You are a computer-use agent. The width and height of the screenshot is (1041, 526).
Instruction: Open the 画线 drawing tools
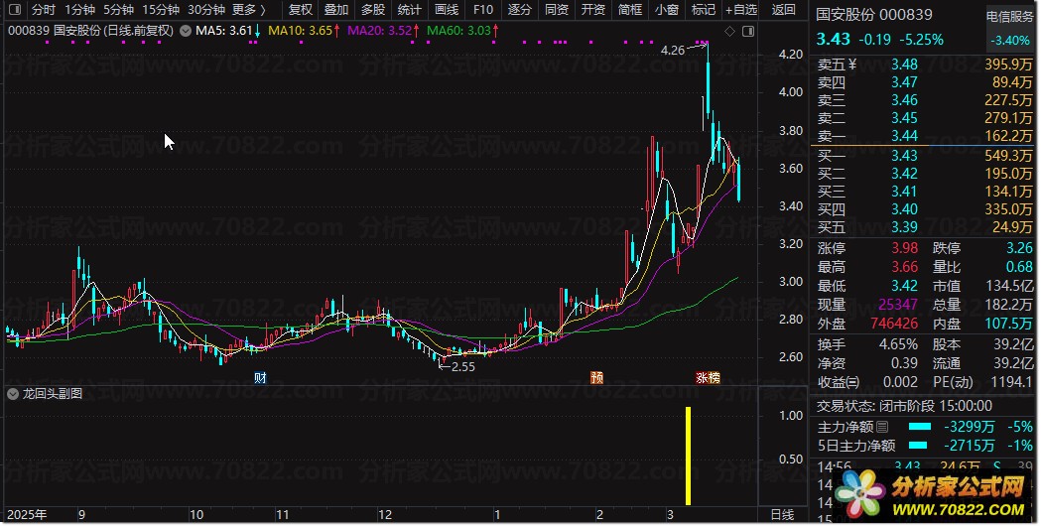pyautogui.click(x=447, y=10)
